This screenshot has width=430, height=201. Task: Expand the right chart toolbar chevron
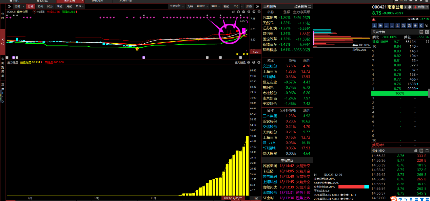(x=257, y=6)
